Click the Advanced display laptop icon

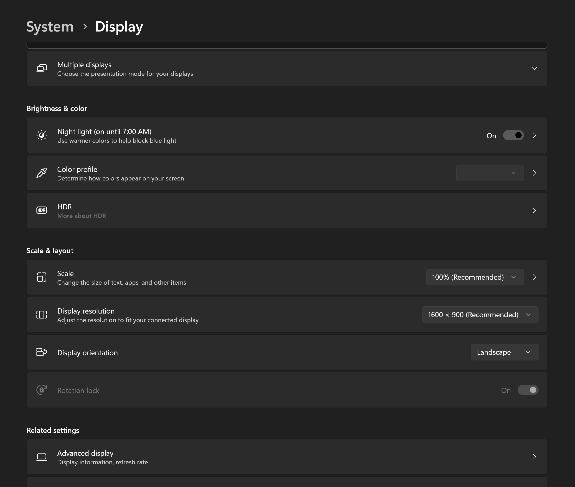[x=42, y=457]
